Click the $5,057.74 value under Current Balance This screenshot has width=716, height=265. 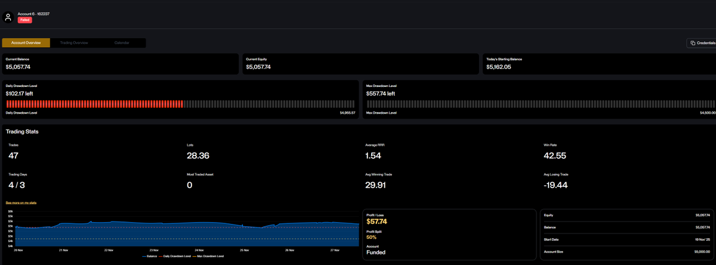coord(18,67)
